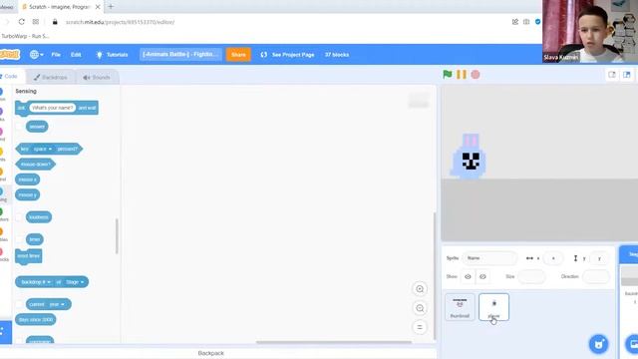Open the Edit menu
The height and width of the screenshot is (359, 638).
pyautogui.click(x=76, y=55)
